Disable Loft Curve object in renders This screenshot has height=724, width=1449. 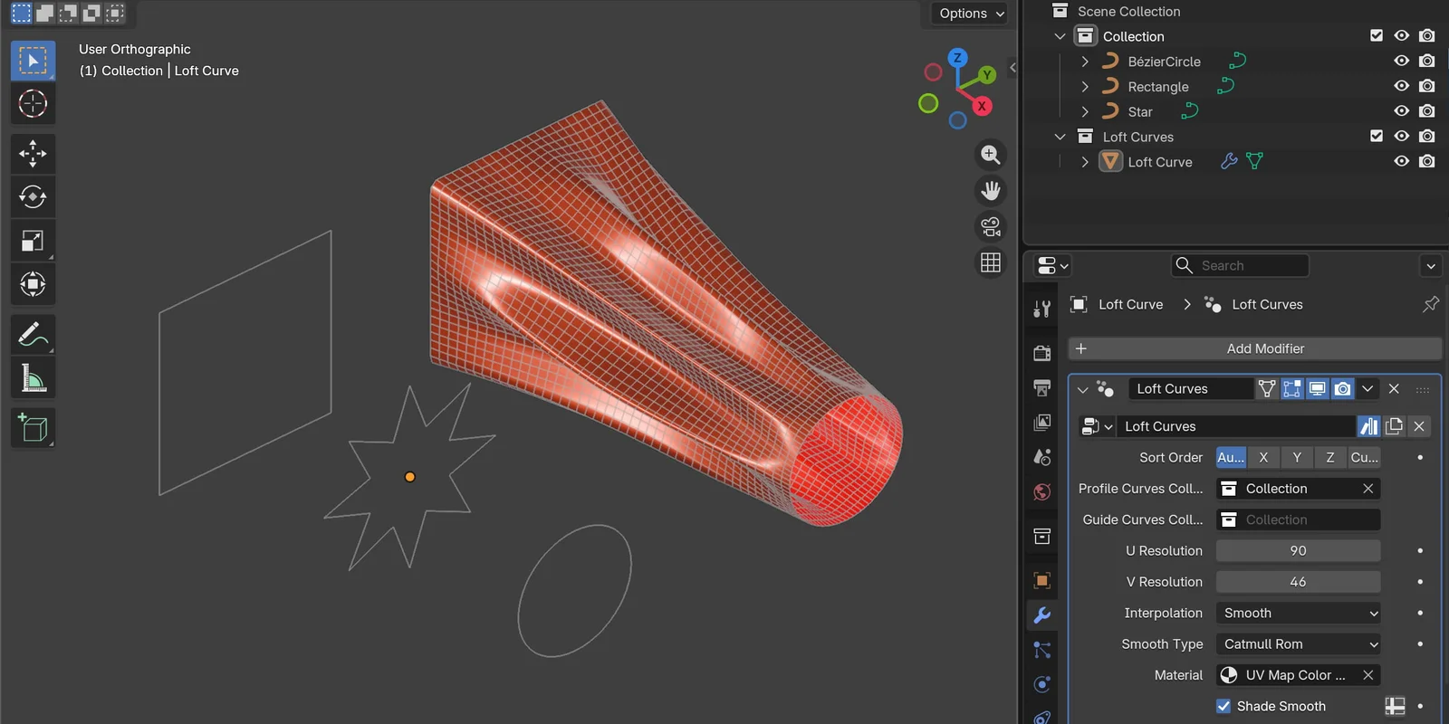coord(1427,161)
